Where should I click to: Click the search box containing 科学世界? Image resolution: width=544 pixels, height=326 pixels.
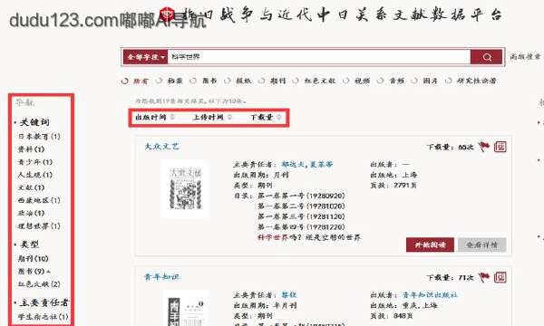[319, 57]
